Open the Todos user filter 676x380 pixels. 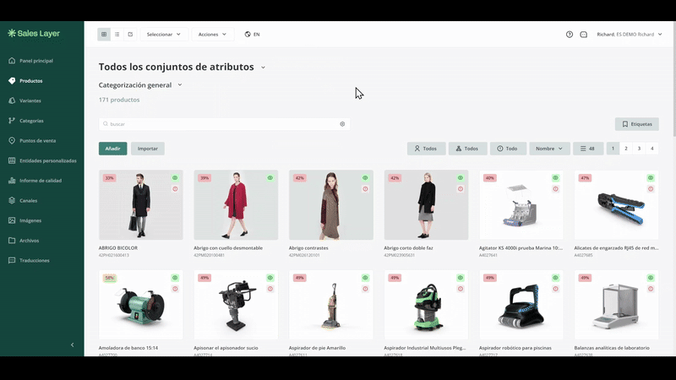tap(426, 149)
